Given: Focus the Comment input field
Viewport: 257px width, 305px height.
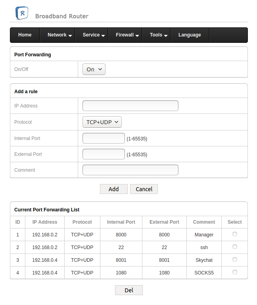Looking at the screenshot, I should (130, 170).
